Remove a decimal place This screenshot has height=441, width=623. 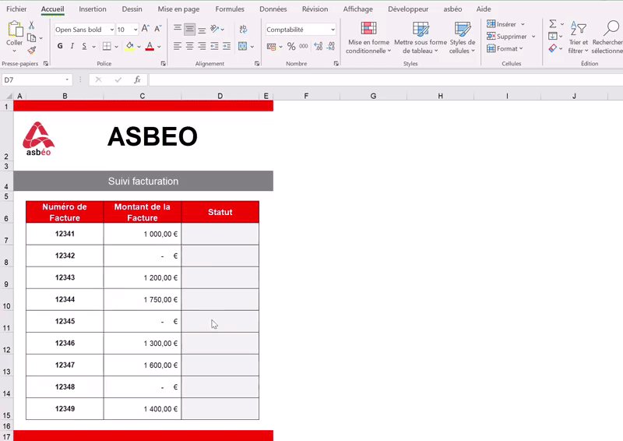tap(330, 47)
